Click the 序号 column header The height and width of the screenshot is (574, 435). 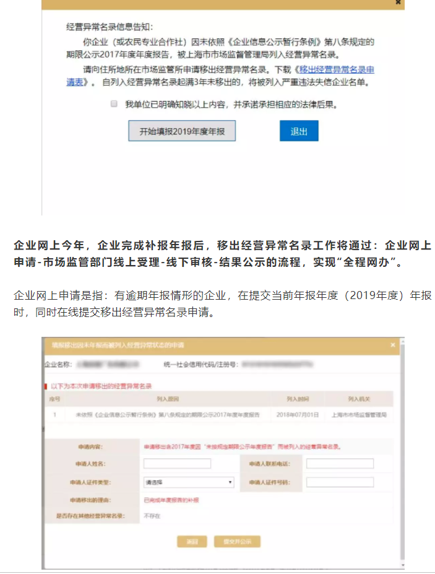(x=54, y=399)
